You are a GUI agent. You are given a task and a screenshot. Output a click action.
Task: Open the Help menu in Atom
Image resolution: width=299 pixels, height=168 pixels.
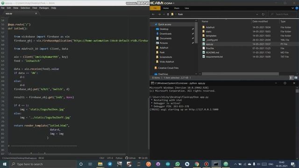[x=54, y=8]
